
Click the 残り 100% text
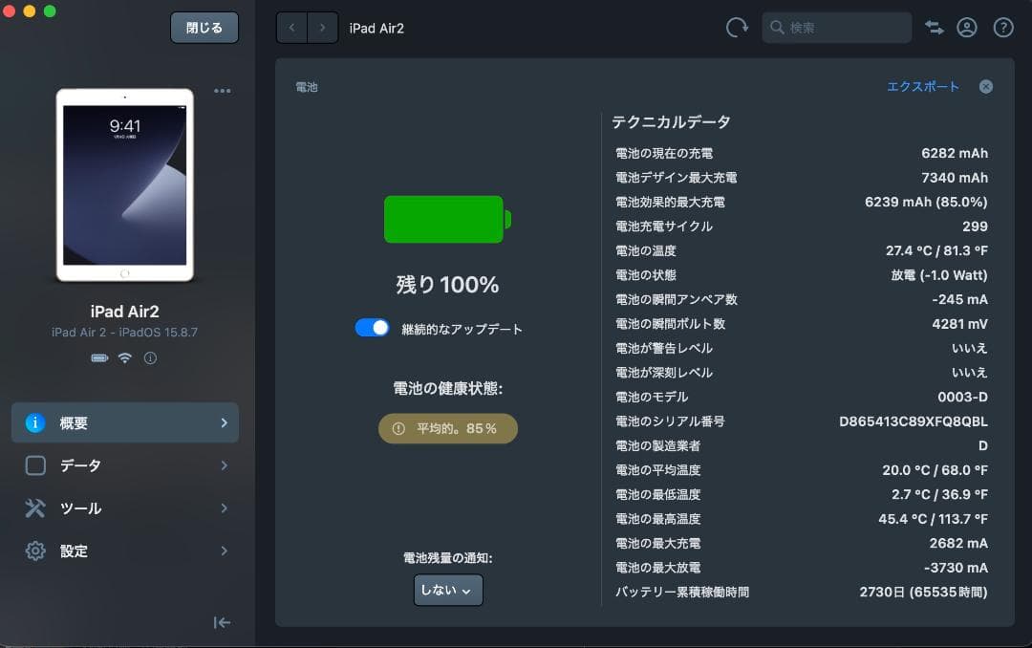pyautogui.click(x=447, y=285)
